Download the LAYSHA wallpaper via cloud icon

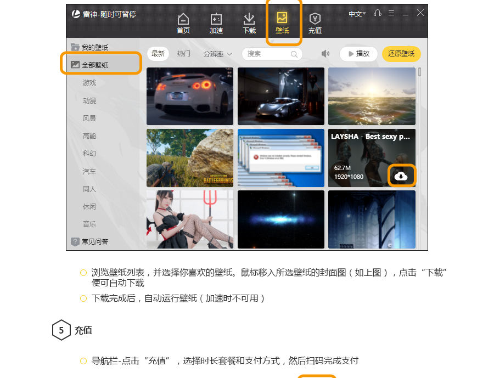point(401,176)
